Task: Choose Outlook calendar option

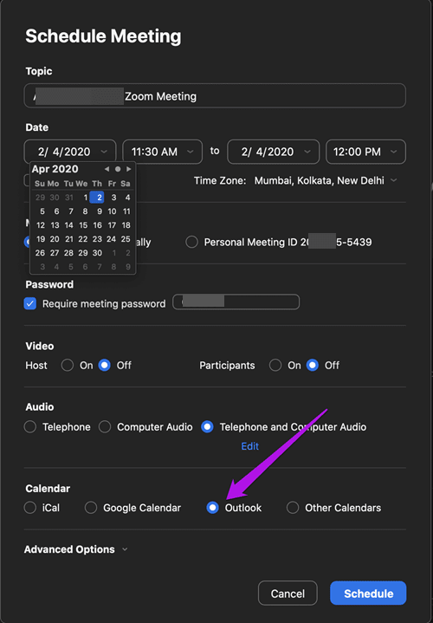Action: (x=213, y=508)
